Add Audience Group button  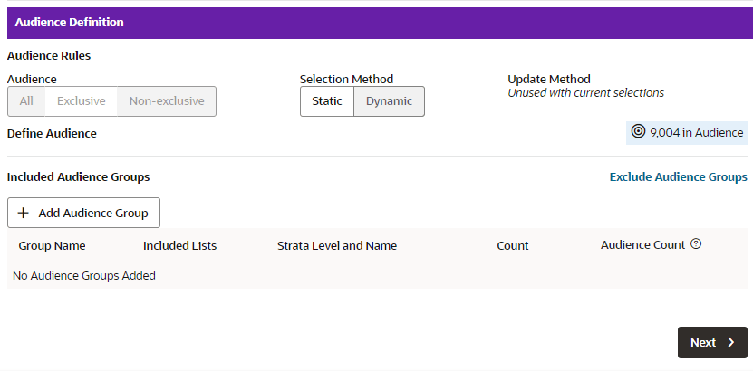[83, 213]
